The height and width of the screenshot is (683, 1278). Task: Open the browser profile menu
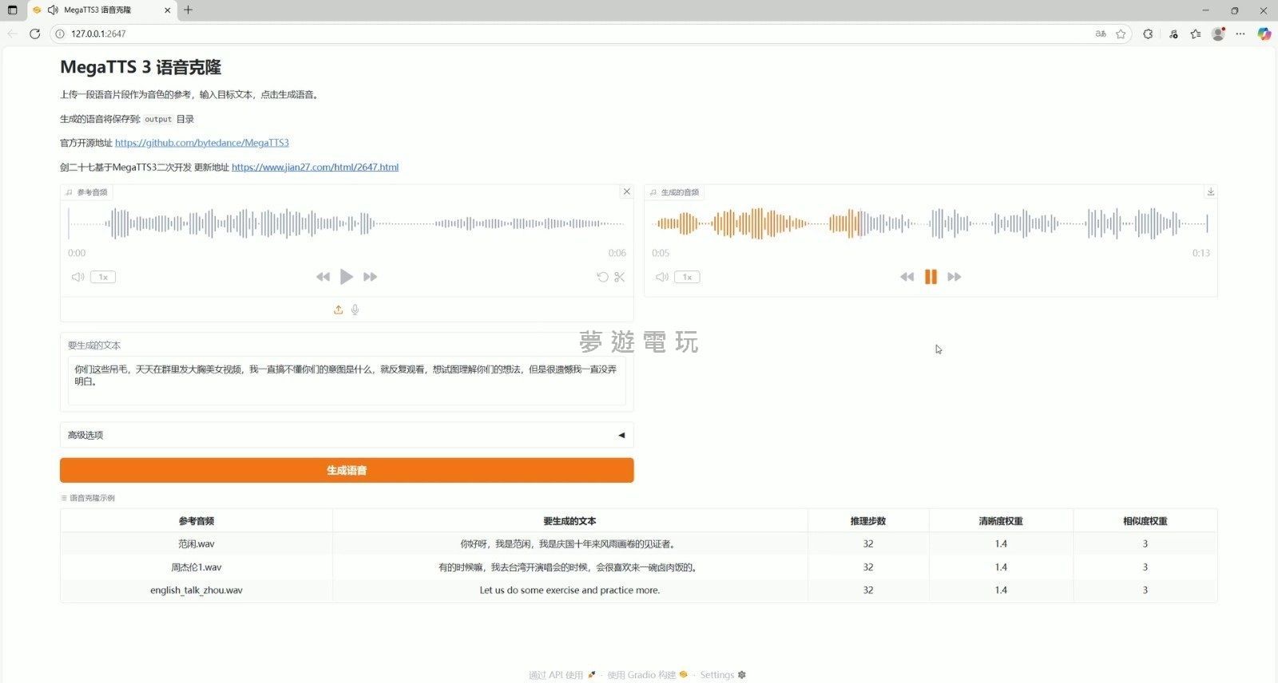[1218, 34]
